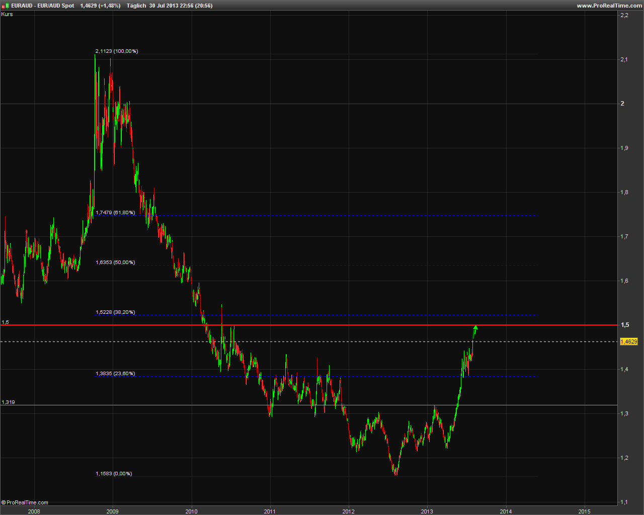The width and height of the screenshot is (644, 515).
Task: Click the Täglich timeframe label
Action: [x=136, y=6]
